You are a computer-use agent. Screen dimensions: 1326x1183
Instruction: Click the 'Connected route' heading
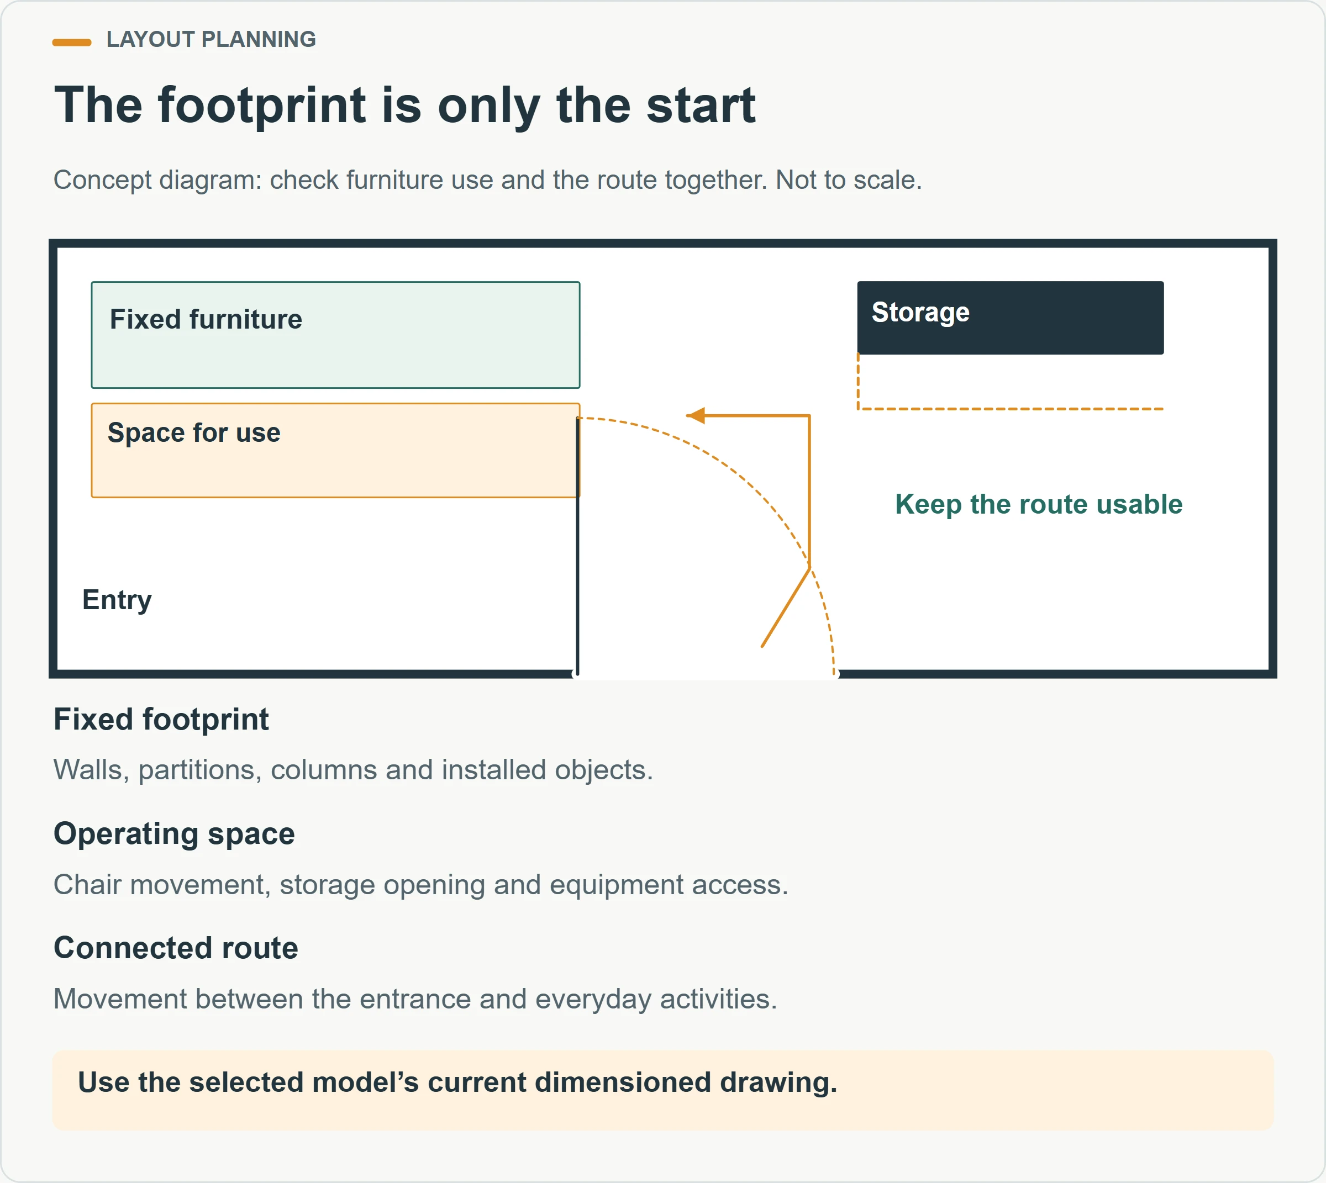pos(176,948)
